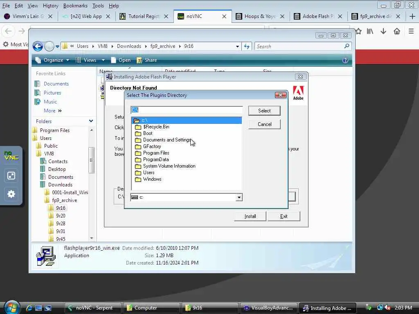This screenshot has width=419, height=314.
Task: Click Share in the Explorer toolbar
Action: point(147,60)
